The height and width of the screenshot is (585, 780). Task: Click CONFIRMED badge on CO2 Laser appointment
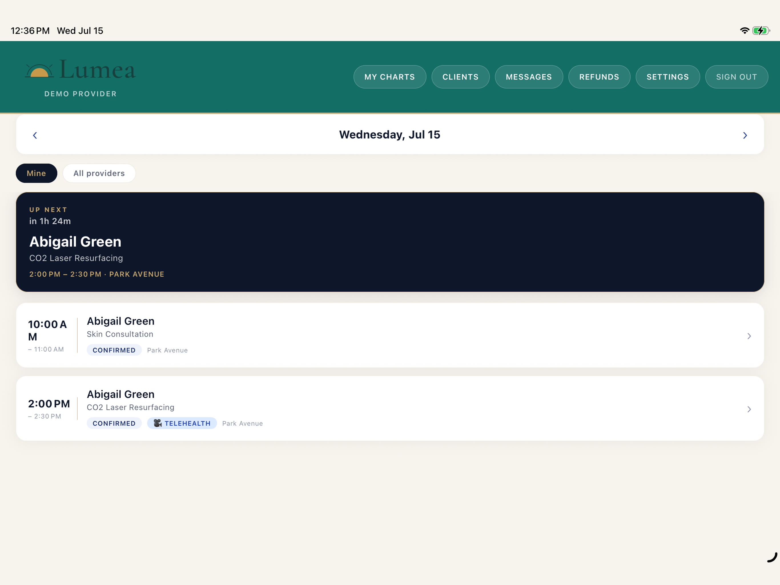(114, 423)
